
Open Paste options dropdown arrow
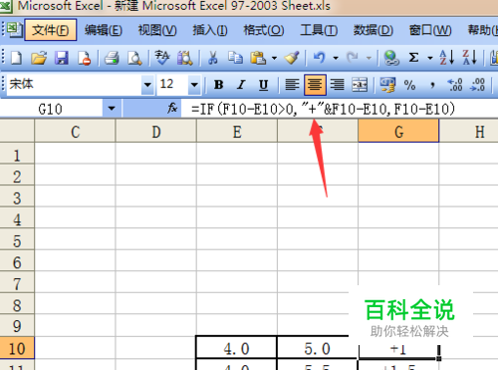pos(274,58)
